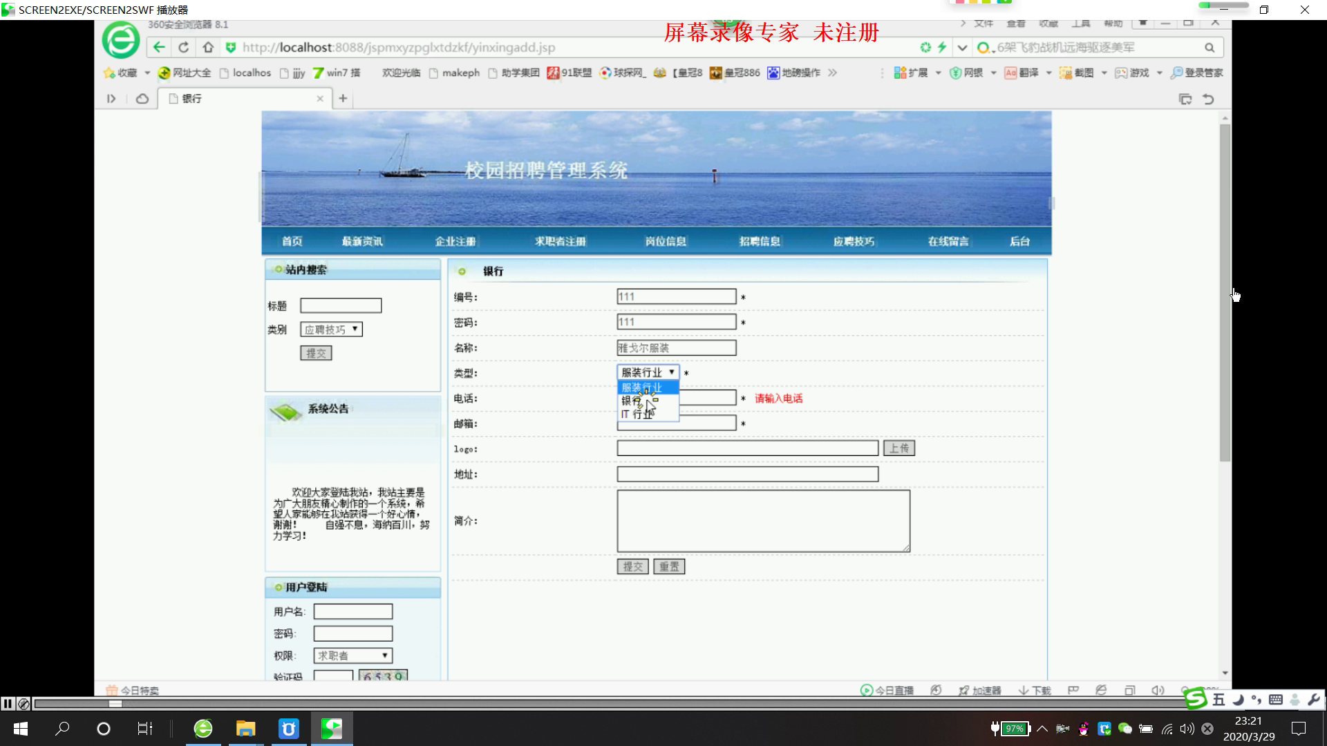
Task: Submit site search with 提交 button
Action: (316, 353)
